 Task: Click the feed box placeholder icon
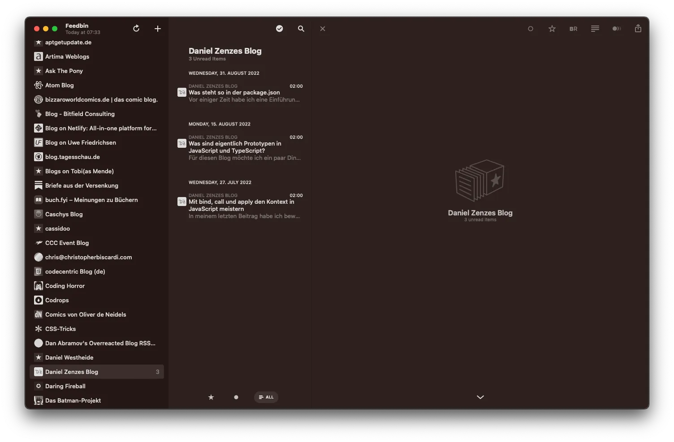(x=480, y=181)
